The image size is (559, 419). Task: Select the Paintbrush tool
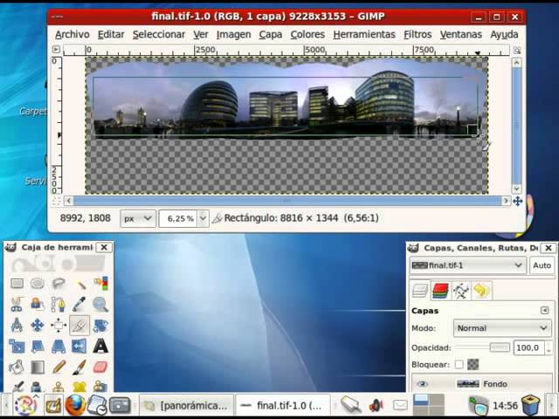click(79, 367)
